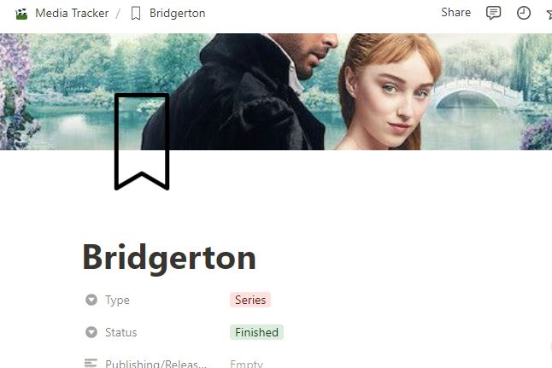This screenshot has width=552, height=368.
Task: Go to Media Tracker breadcrumb
Action: tap(72, 14)
